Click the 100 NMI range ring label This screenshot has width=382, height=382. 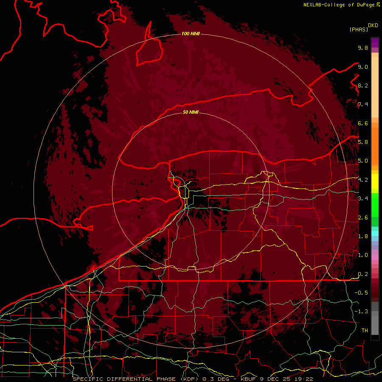[x=191, y=34]
